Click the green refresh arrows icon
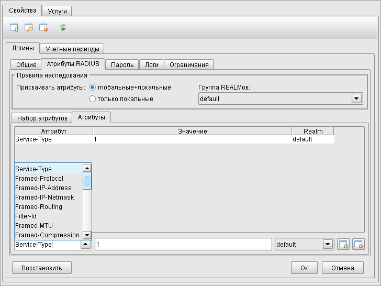The width and height of the screenshot is (381, 286). [63, 28]
